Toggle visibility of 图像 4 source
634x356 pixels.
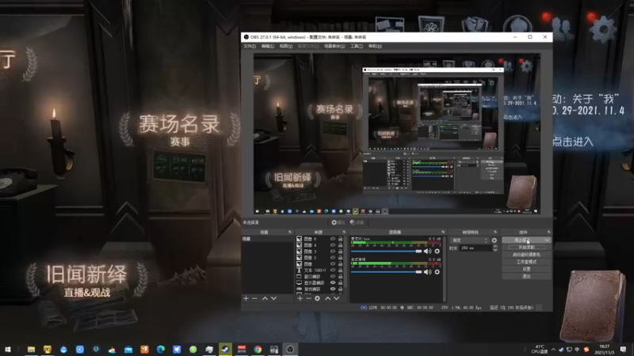pyautogui.click(x=333, y=245)
